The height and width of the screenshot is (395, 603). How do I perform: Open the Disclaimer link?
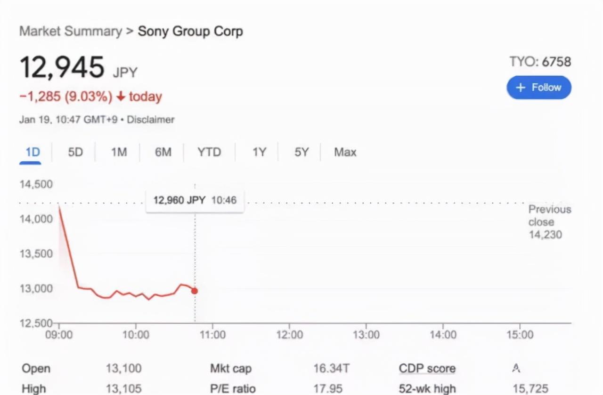(151, 120)
